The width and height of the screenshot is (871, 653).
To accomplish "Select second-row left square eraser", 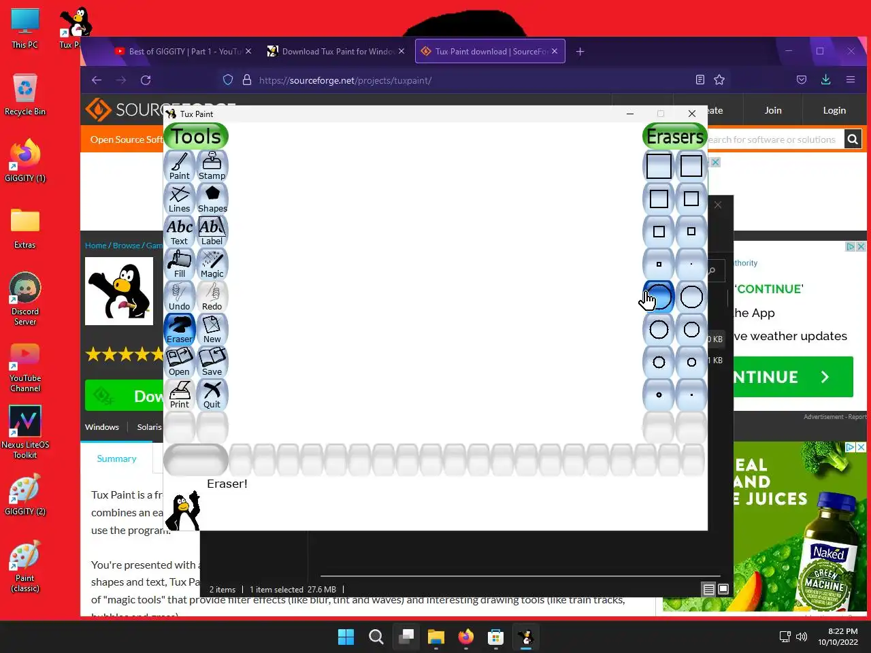I will (659, 199).
